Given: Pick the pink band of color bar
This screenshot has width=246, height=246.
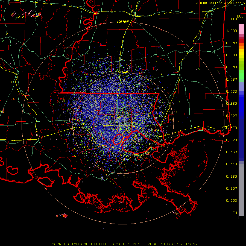Looking at the screenshot, I should 241,29.
